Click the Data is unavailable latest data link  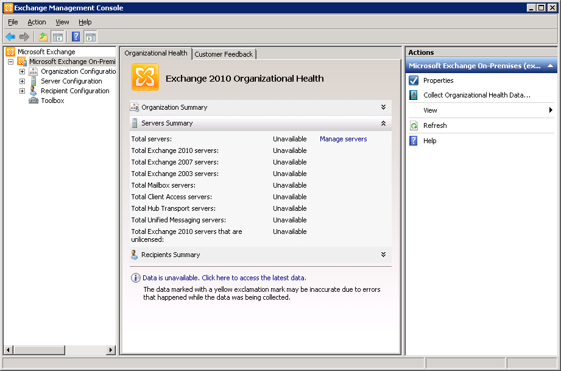pos(224,278)
